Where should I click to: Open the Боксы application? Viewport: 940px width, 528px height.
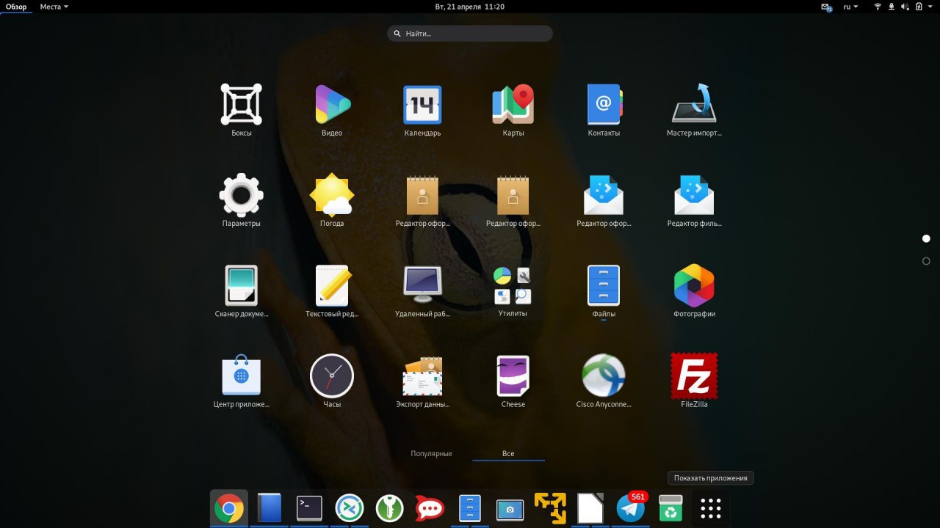tap(242, 110)
